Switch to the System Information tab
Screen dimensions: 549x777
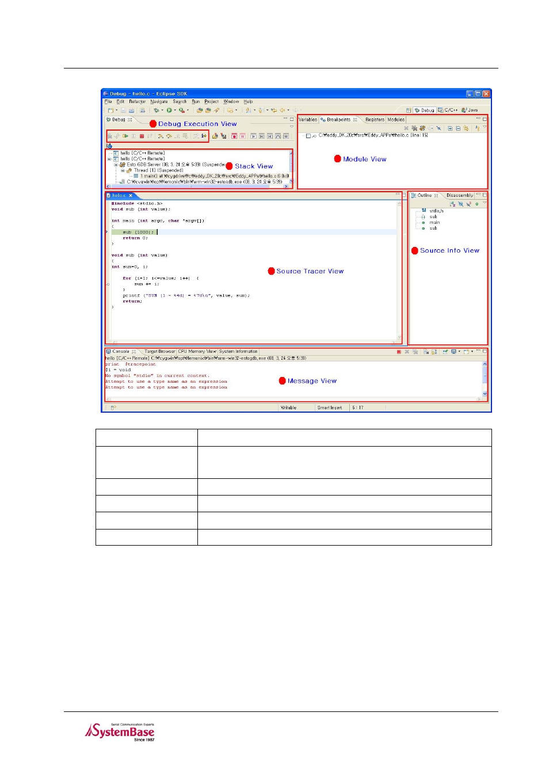(x=238, y=351)
